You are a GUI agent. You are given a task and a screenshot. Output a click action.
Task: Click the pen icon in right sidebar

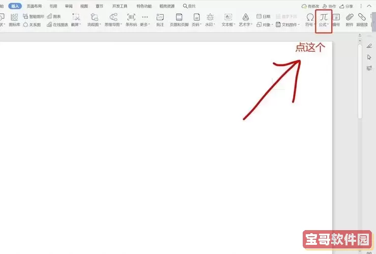[369, 46]
